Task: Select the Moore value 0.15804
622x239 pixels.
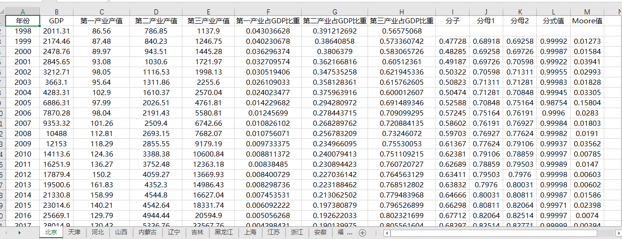Action: click(587, 102)
